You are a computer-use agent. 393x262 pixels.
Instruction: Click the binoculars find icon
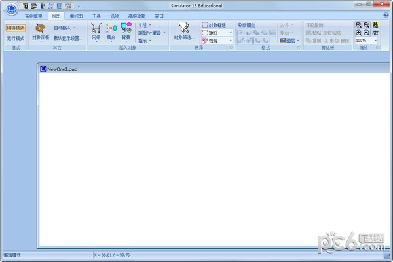pyautogui.click(x=377, y=24)
